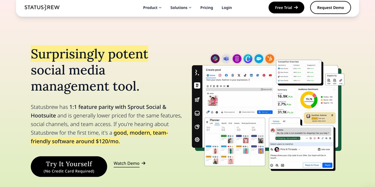Click the media thumbnail in Create post
This screenshot has height=187, width=375.
[214, 101]
